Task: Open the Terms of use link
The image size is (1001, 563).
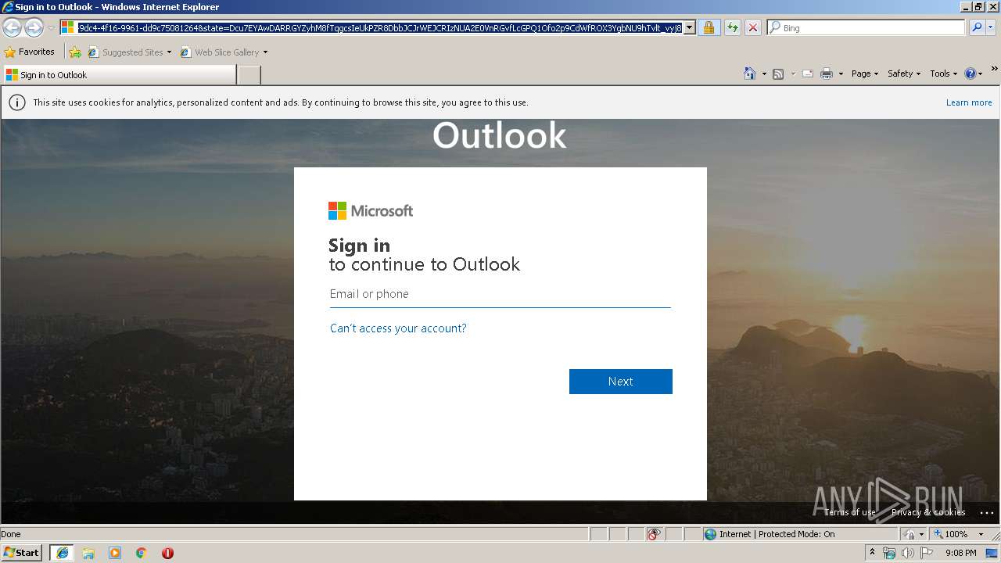Action: coord(849,512)
